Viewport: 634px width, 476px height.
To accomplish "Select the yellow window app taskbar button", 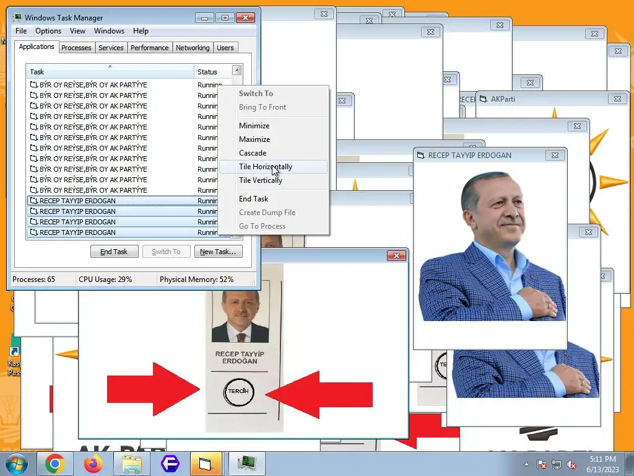I will coord(206,464).
